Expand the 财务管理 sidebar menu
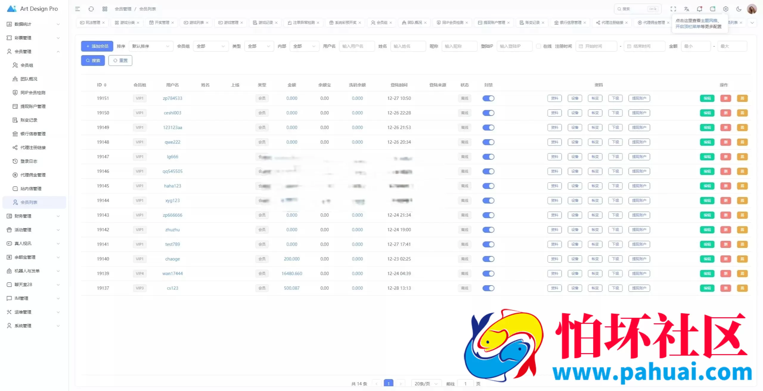This screenshot has height=391, width=763. pos(34,216)
